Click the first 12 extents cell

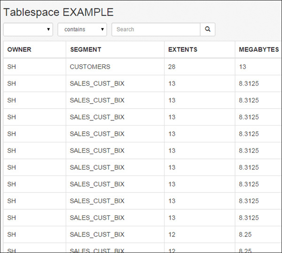[172, 235]
